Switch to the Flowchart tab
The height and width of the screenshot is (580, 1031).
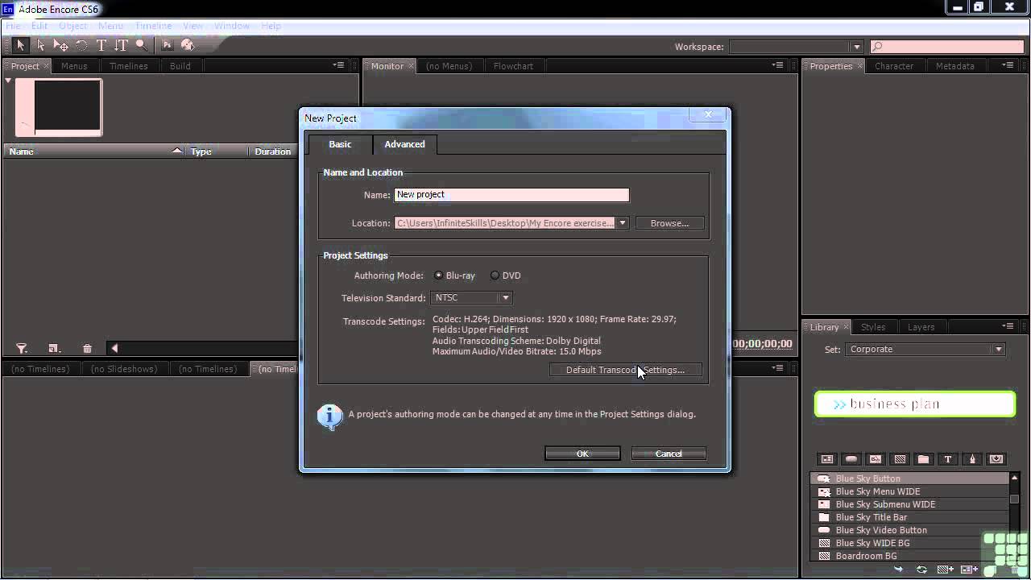(x=513, y=66)
